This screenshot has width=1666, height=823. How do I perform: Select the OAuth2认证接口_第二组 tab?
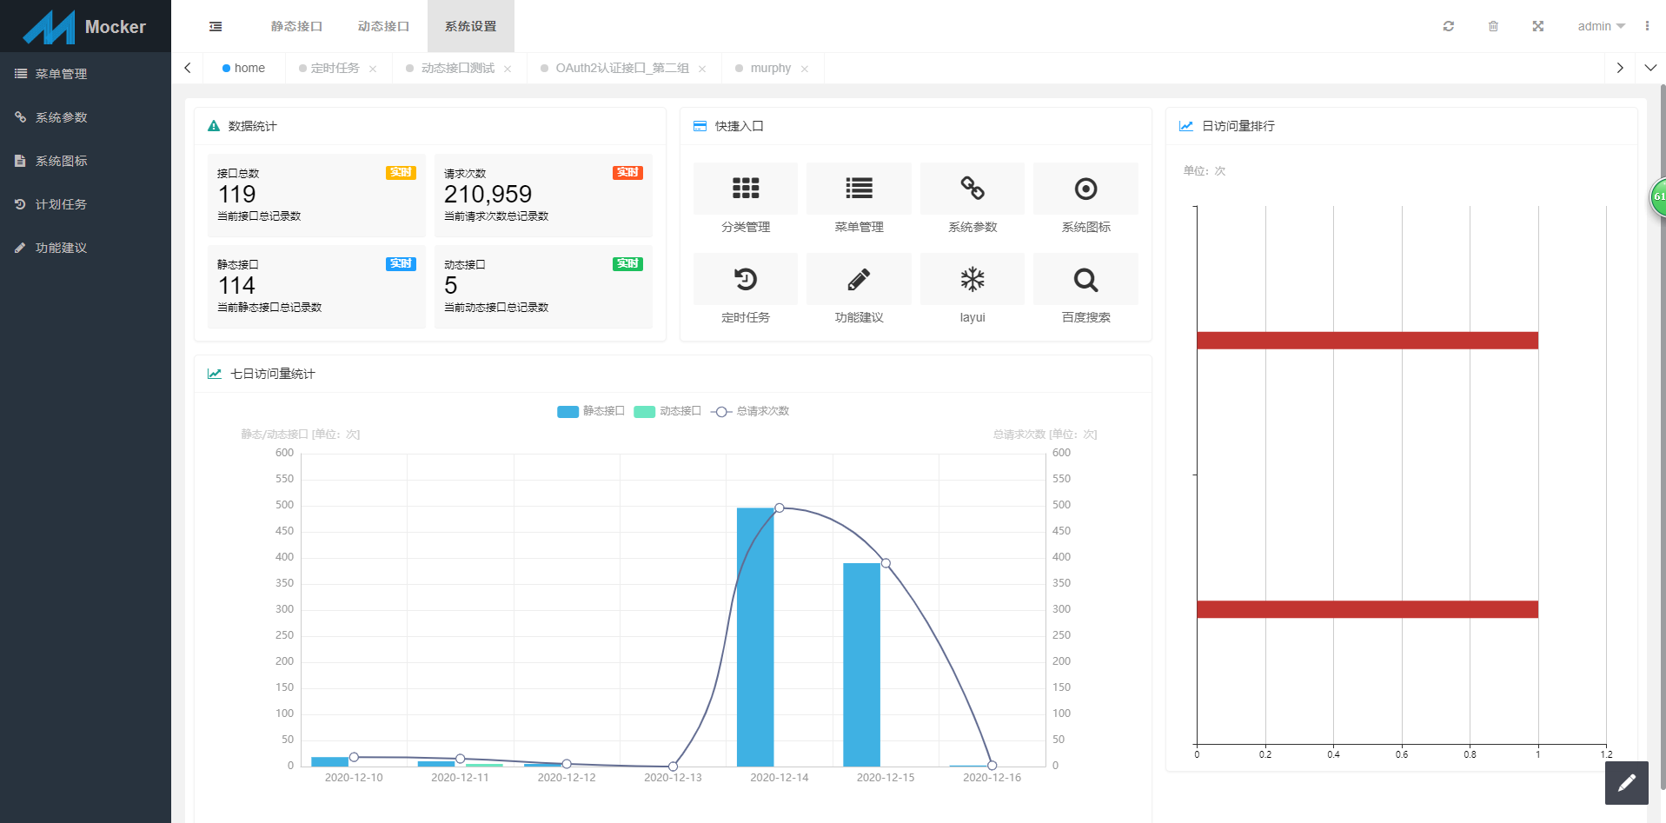click(622, 68)
